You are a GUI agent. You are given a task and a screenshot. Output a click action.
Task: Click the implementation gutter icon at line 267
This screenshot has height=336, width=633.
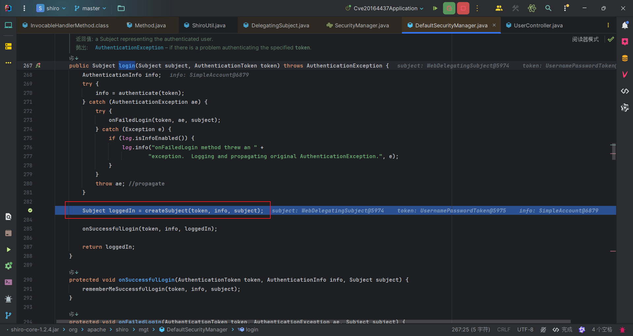pos(38,65)
